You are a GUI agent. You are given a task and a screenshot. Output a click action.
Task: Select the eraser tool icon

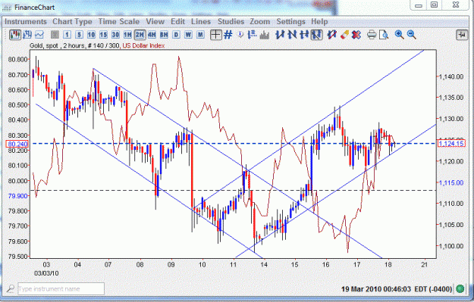pos(344,35)
